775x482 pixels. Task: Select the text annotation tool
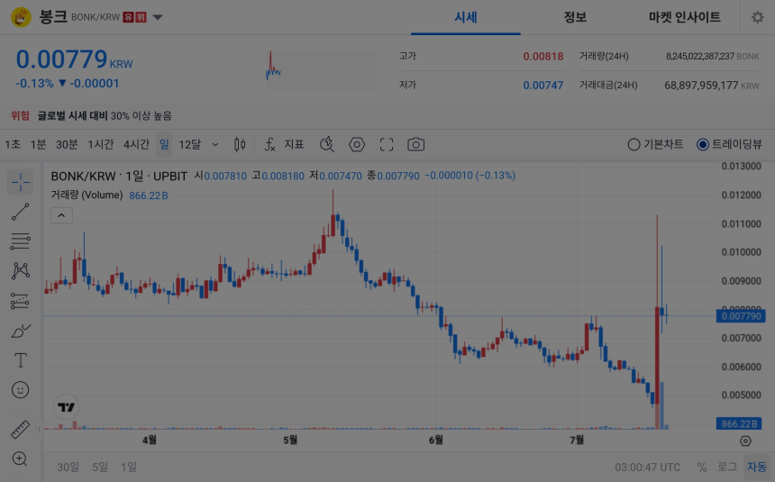click(x=20, y=360)
